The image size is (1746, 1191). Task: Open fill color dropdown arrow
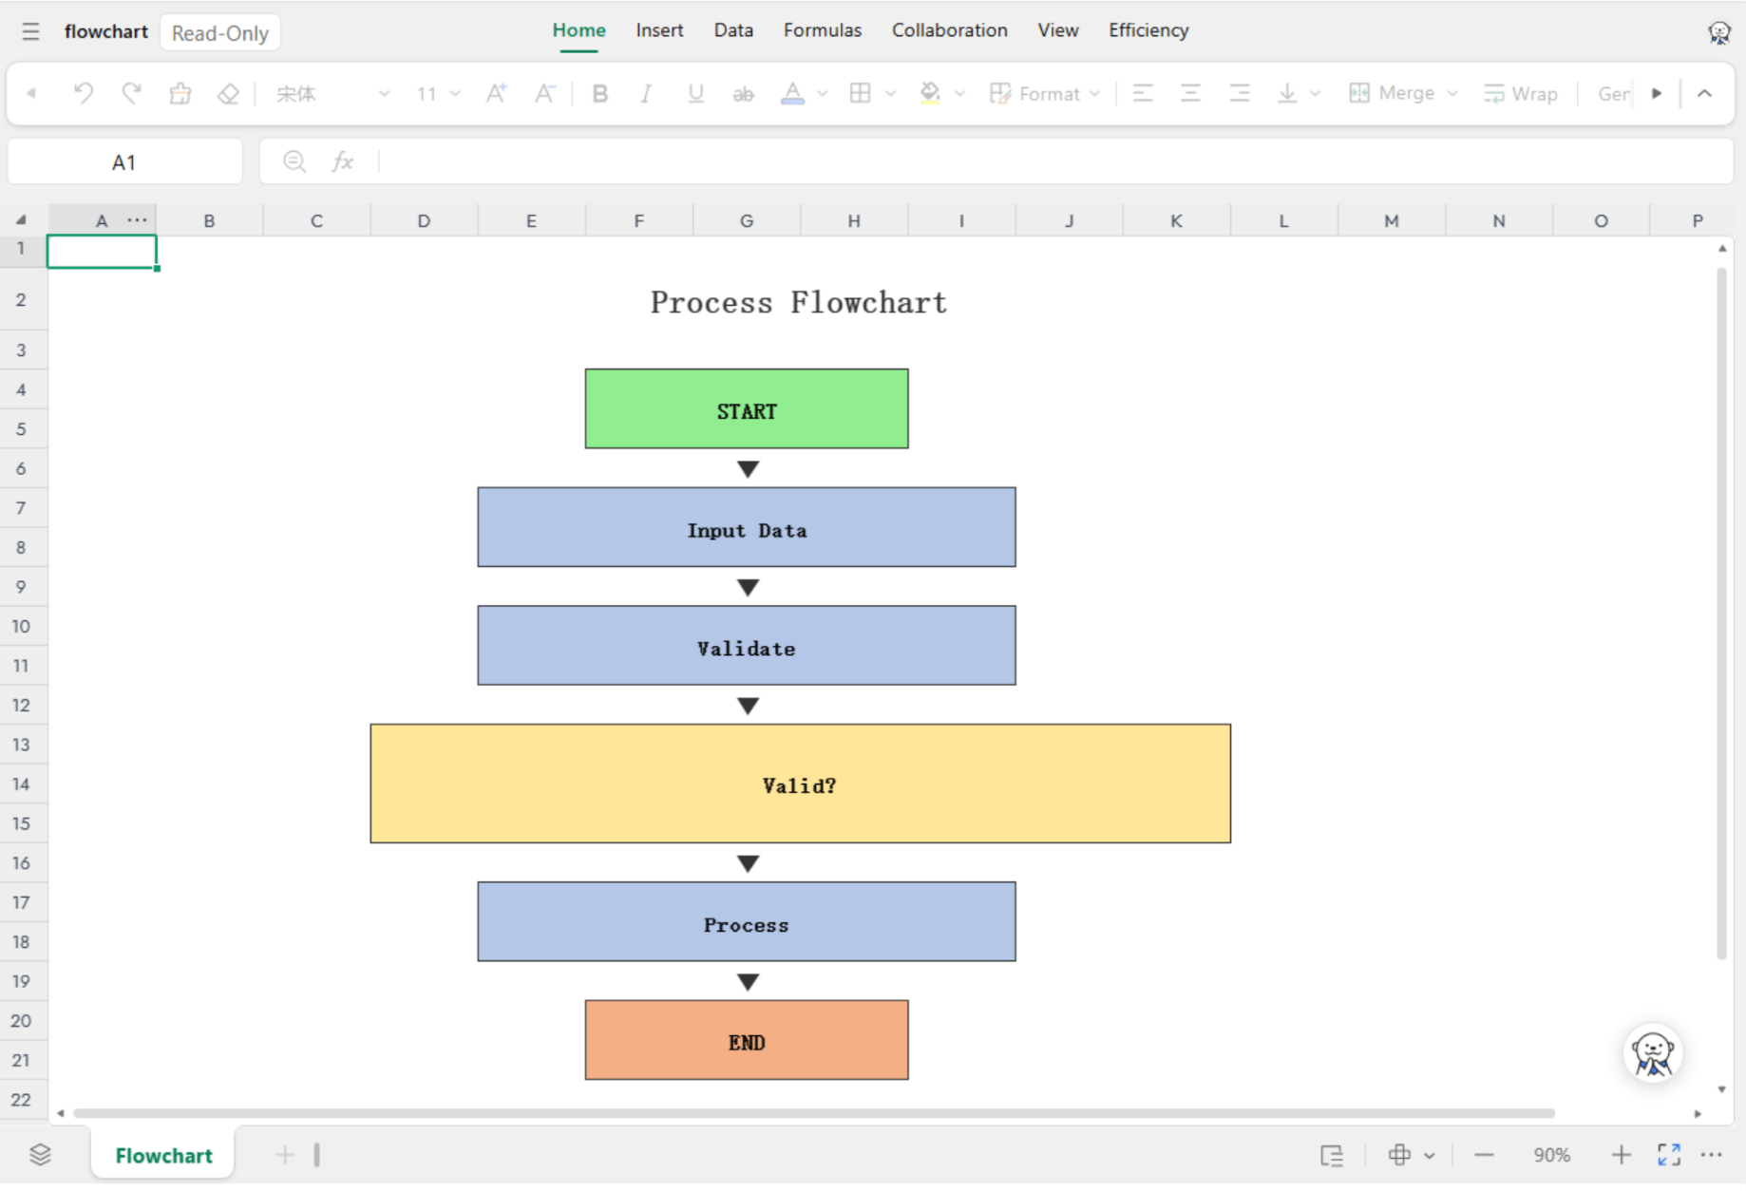coord(960,93)
